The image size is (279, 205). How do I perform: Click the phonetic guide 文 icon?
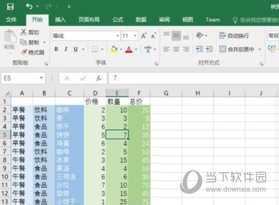[148, 49]
